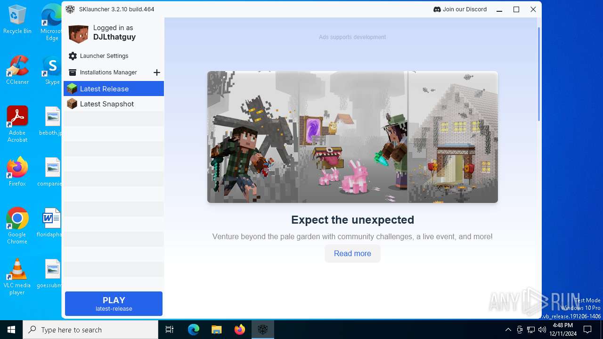Click the pale garden news banner image
Screen dimensions: 603x339
[352, 137]
